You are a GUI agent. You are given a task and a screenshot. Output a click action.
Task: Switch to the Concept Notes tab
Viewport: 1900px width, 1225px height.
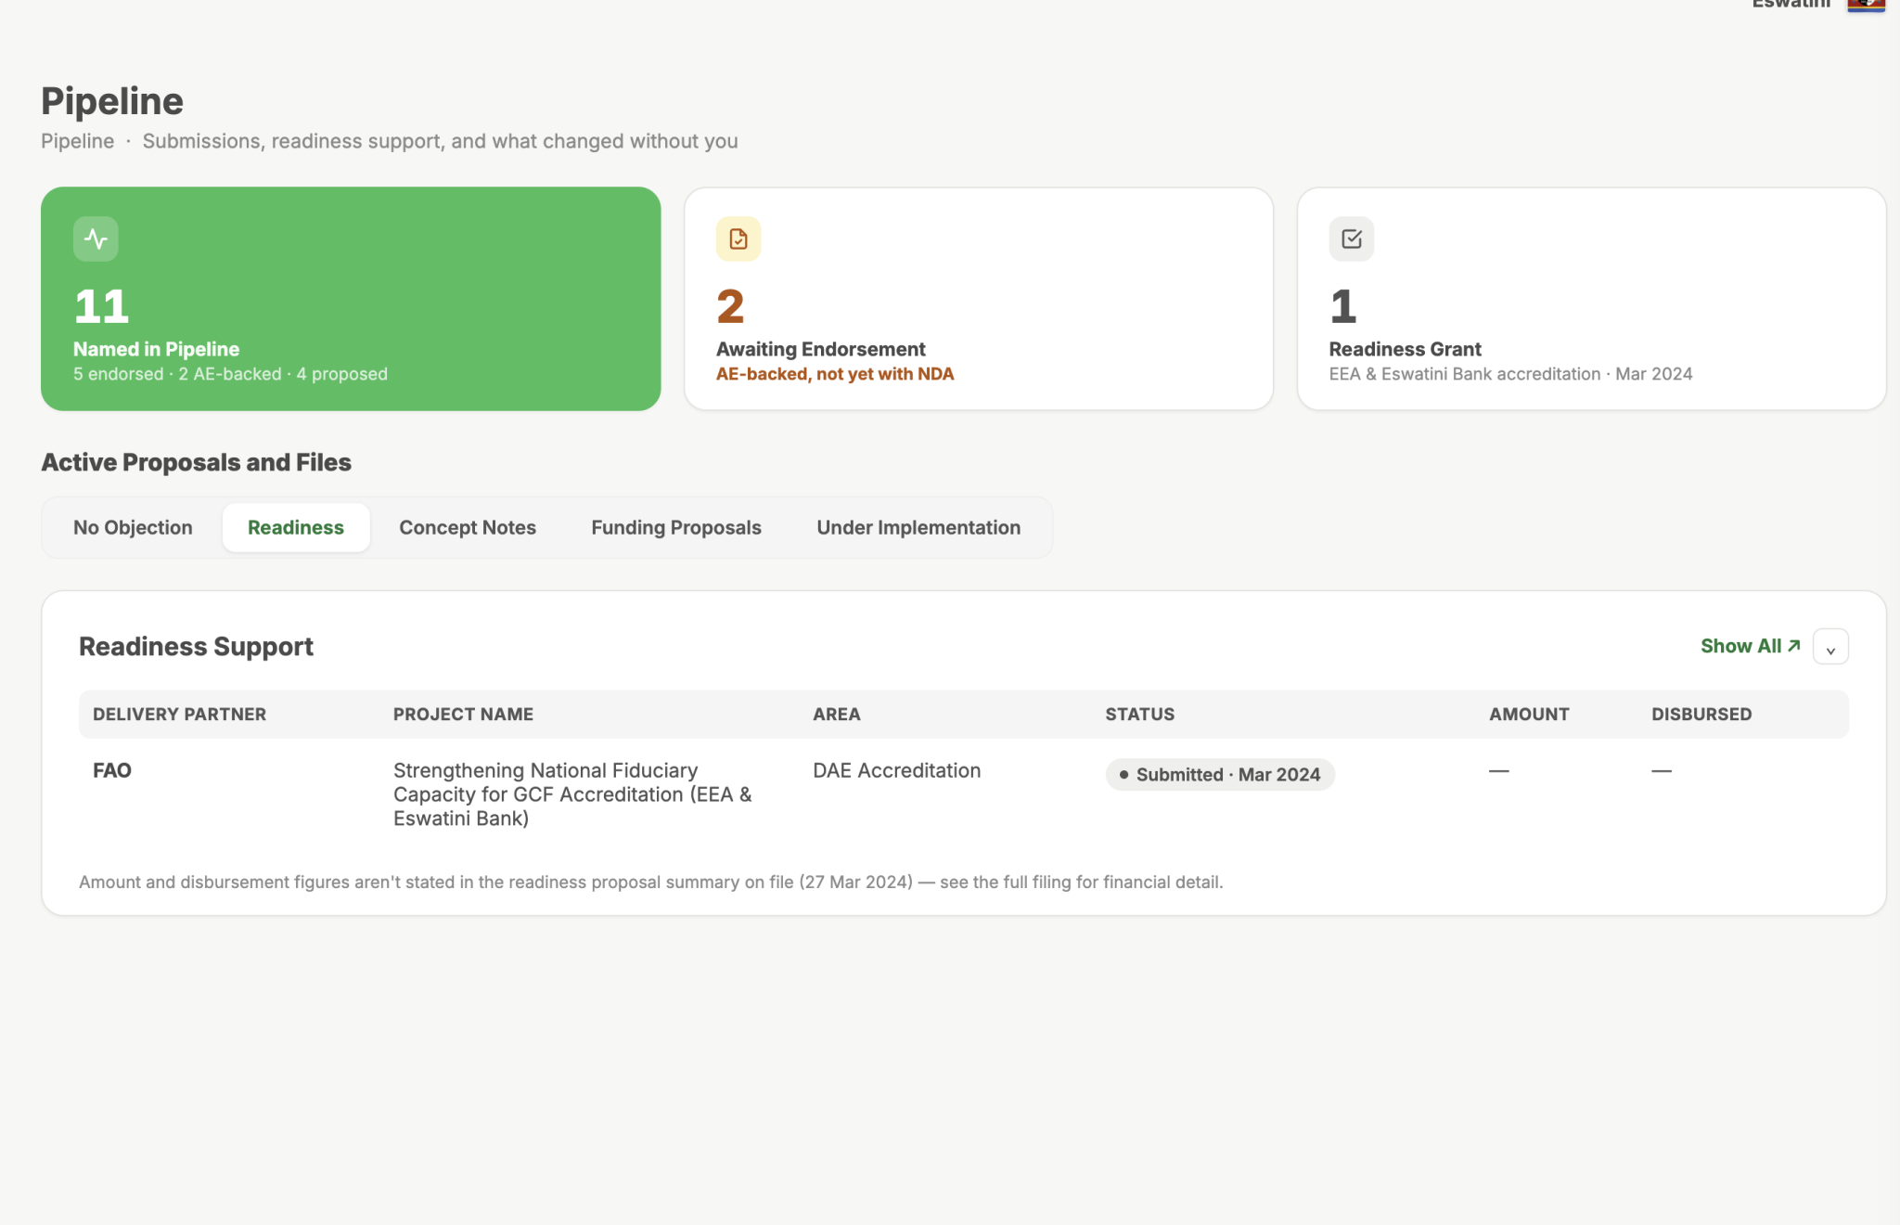click(x=468, y=527)
